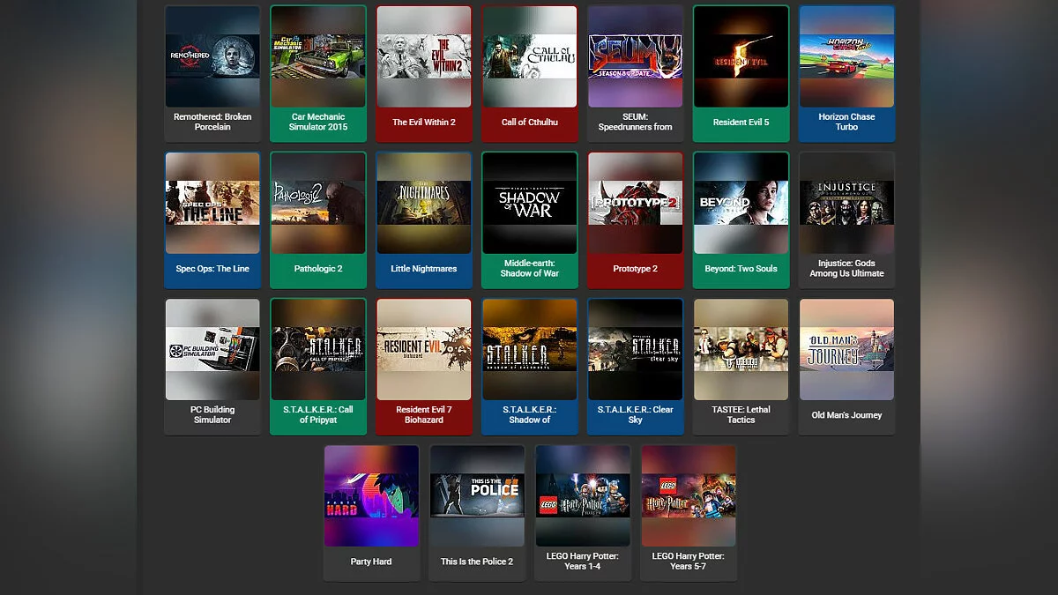The height and width of the screenshot is (595, 1058).
Task: Click the 'TASTEE: Lethal Tactics' title text
Action: pyautogui.click(x=741, y=414)
